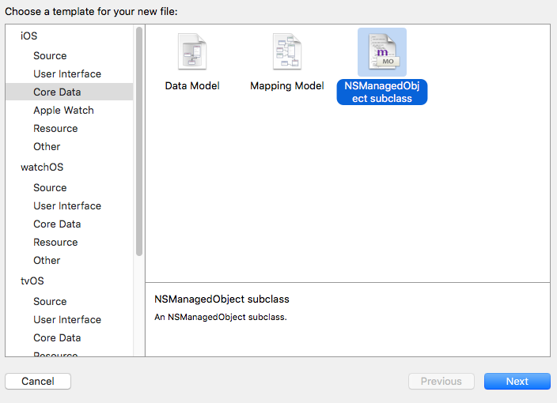Select the Mapping Model template icon
Viewport: 557px width, 403px height.
click(286, 52)
